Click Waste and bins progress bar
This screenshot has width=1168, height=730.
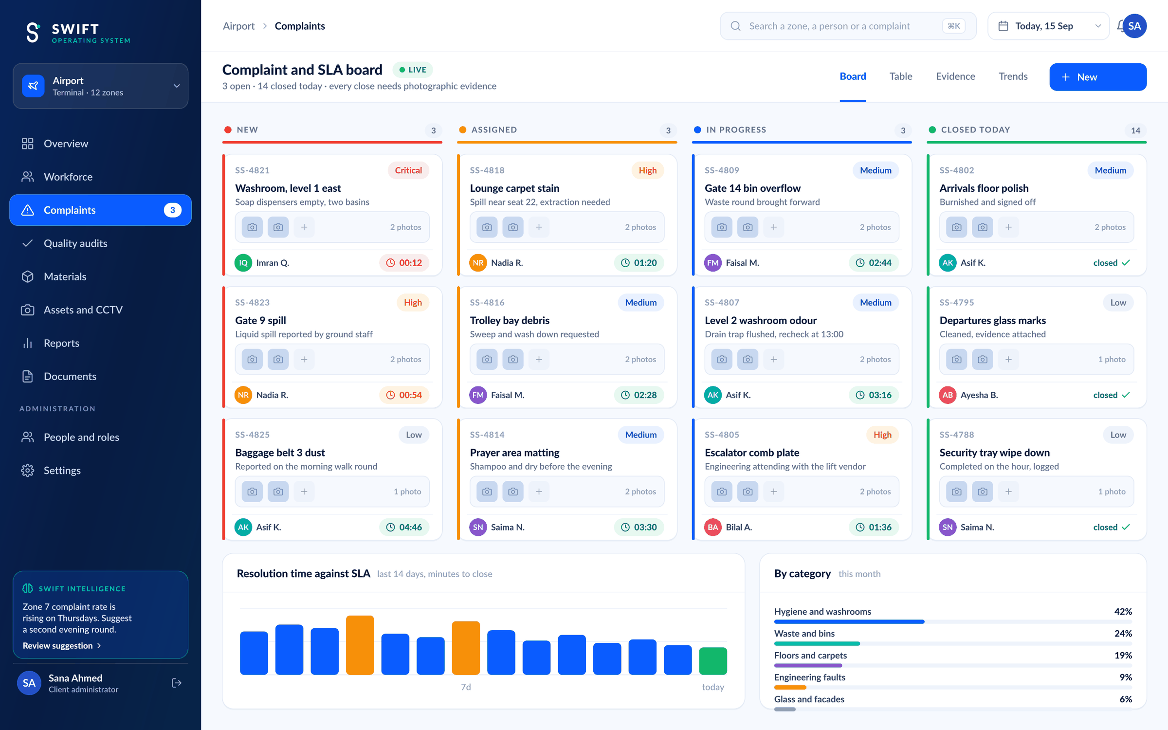953,643
